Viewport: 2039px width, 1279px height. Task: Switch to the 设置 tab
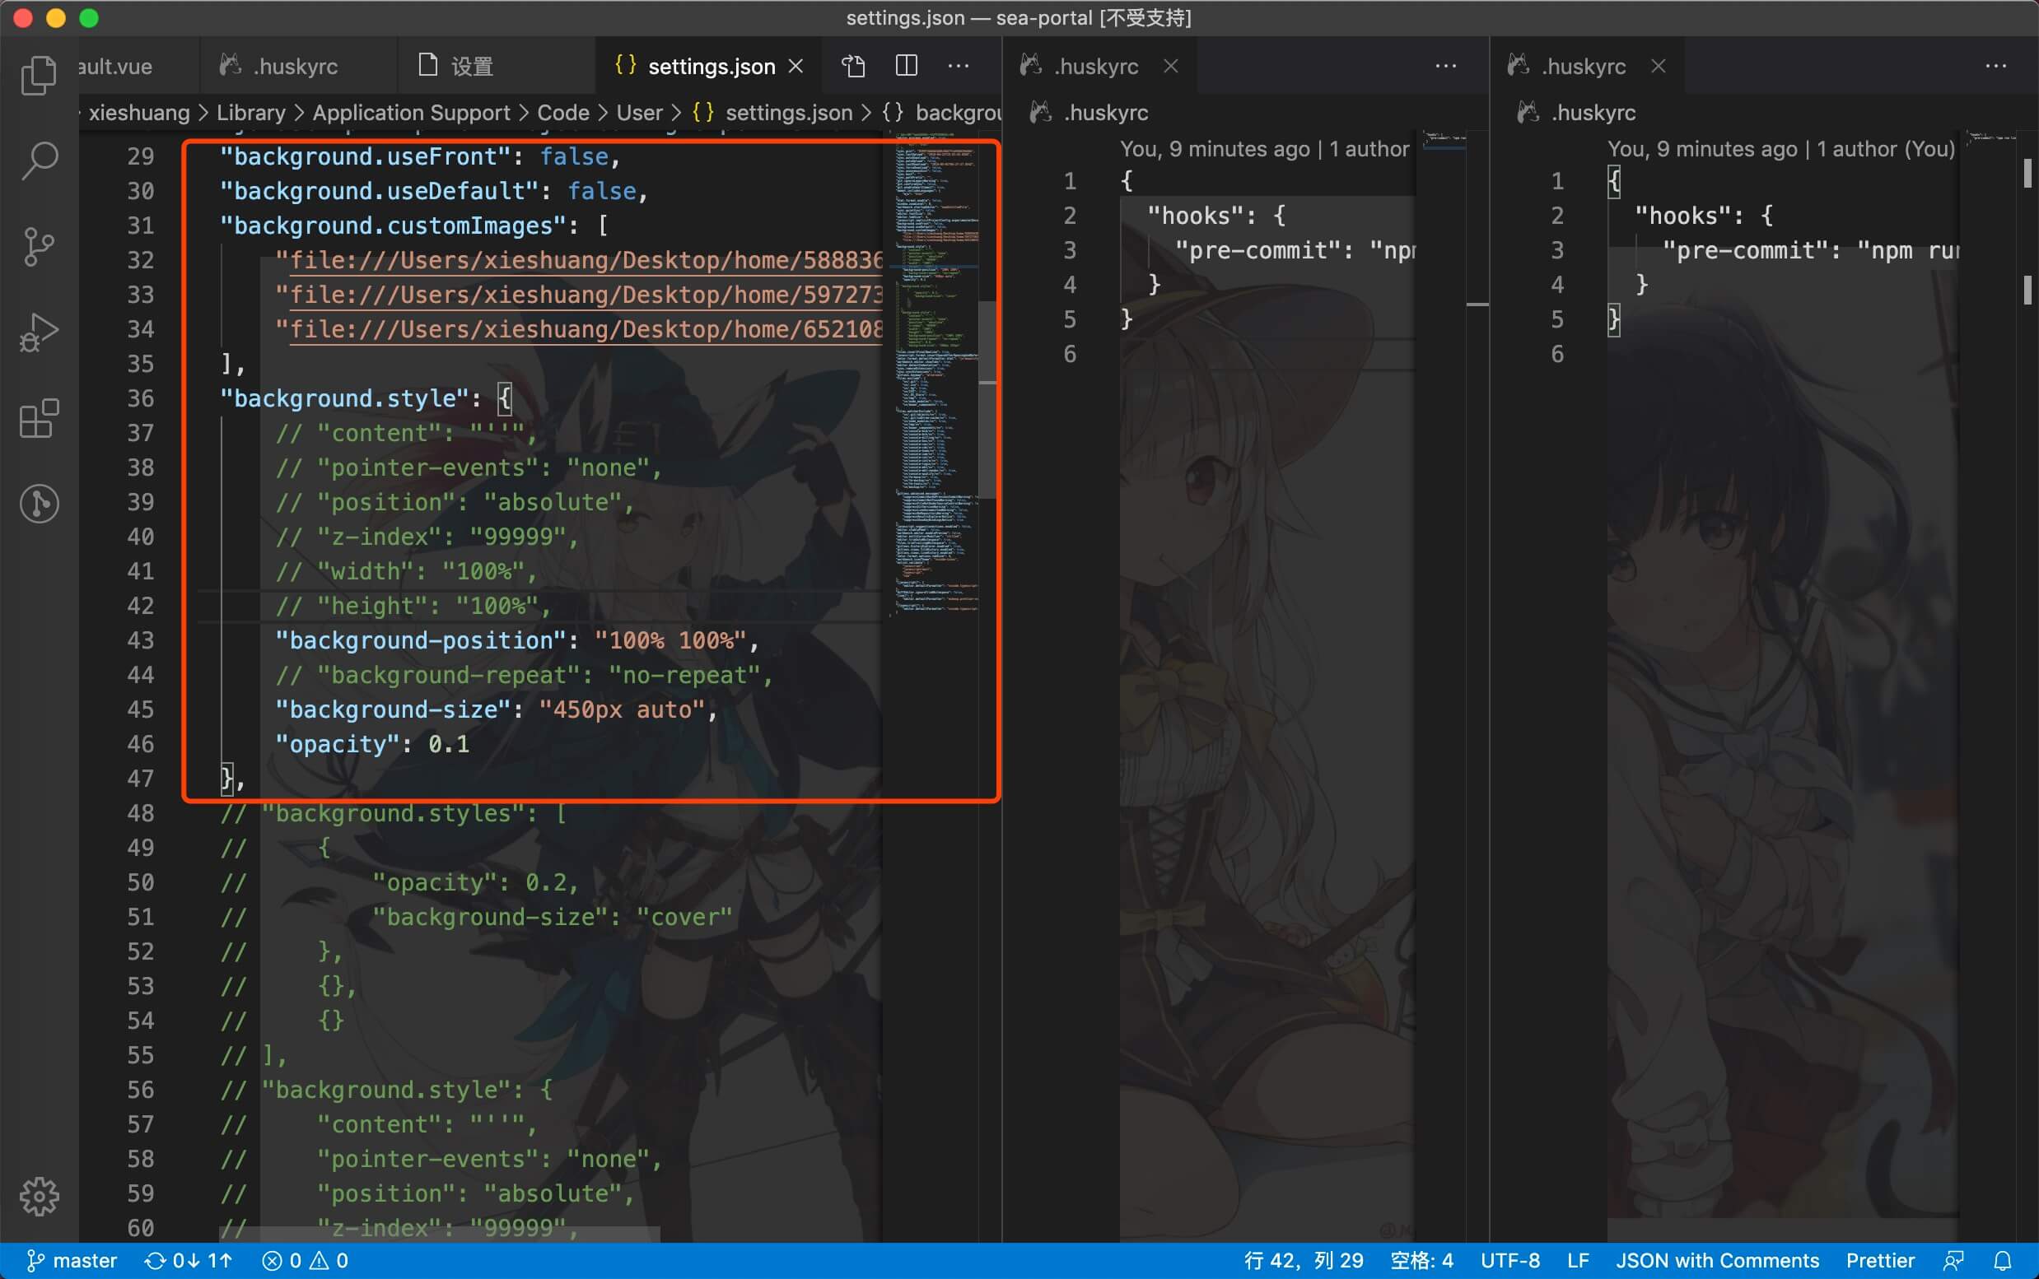(x=471, y=65)
